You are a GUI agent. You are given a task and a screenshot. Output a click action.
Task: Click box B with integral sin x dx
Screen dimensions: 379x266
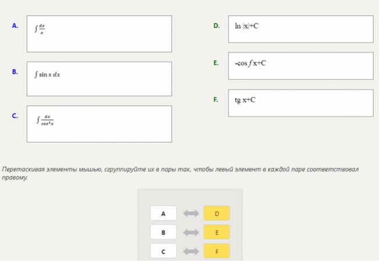pos(100,79)
